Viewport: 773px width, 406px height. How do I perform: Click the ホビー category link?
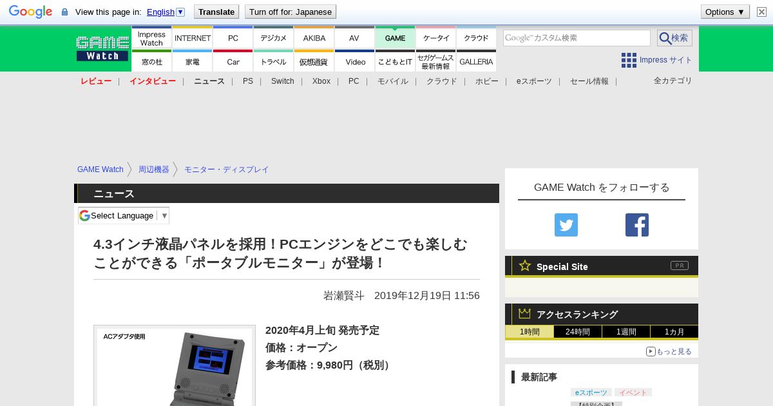[487, 81]
